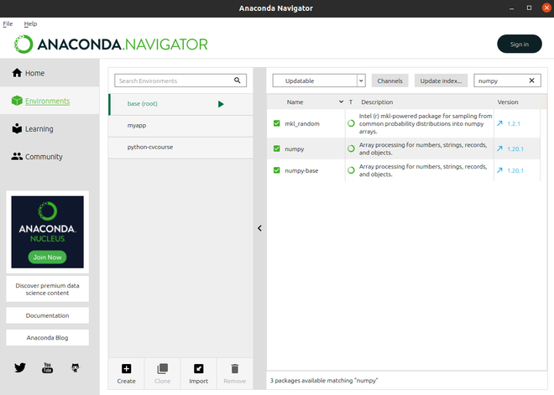554x395 pixels.
Task: Switch to the Learning tab
Action: (x=50, y=128)
